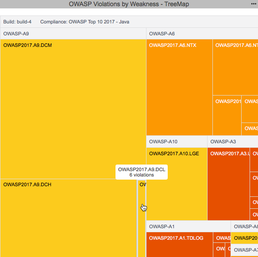Viewport: 258px width, 257px height.
Task: Click the OWASP-A1 group header
Action: [189, 226]
